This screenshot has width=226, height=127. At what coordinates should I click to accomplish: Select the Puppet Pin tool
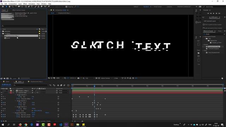[49, 7]
